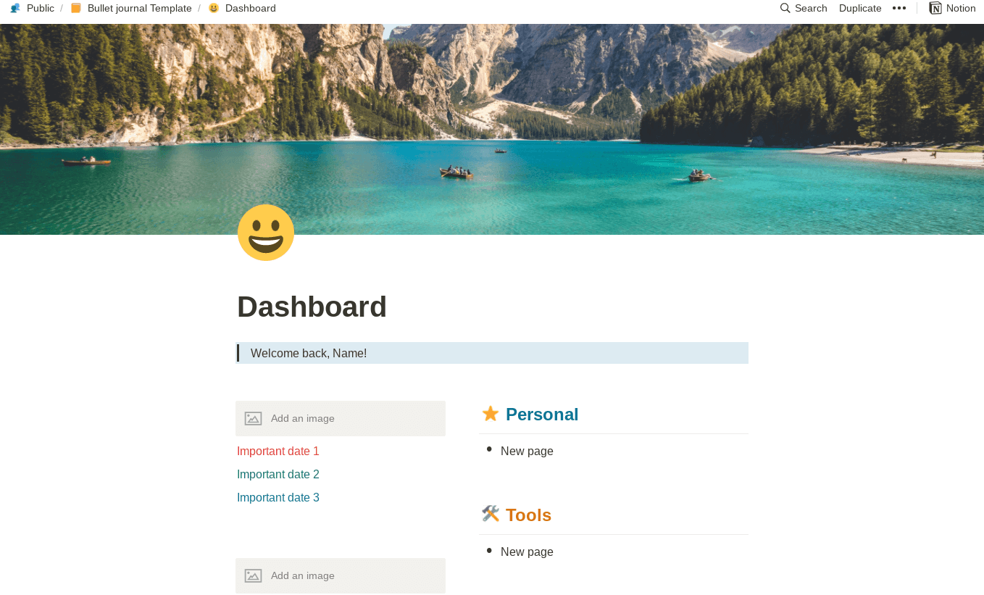Screen dimensions: 984x595
Task: Click the orange Bullet journal Template icon
Action: [x=76, y=8]
